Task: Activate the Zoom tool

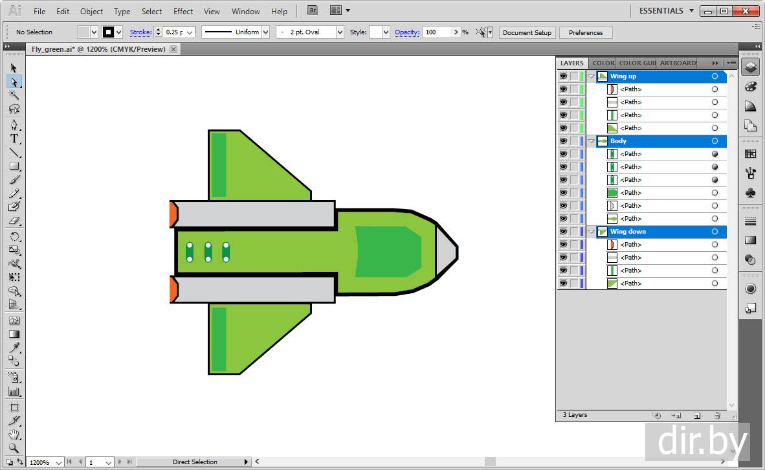Action: click(x=14, y=448)
